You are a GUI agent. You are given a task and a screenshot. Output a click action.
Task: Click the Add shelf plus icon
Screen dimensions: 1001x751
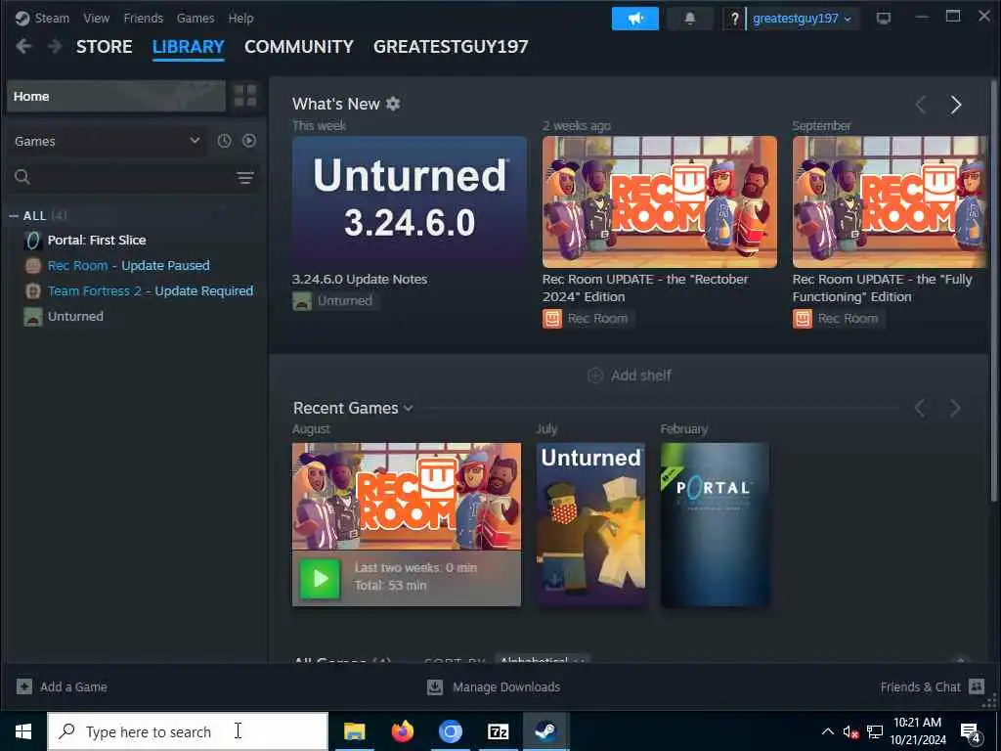pyautogui.click(x=595, y=375)
